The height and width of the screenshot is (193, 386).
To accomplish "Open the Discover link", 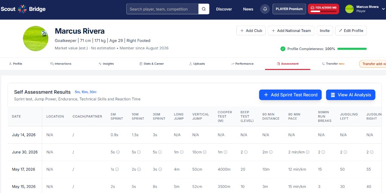I will (x=224, y=9).
